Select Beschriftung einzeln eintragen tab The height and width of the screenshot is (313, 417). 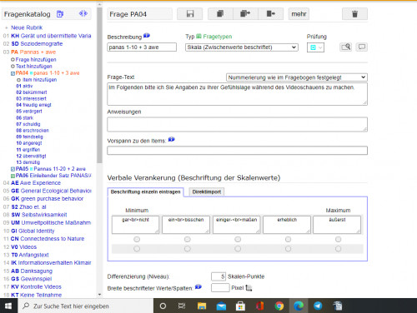[x=145, y=191]
